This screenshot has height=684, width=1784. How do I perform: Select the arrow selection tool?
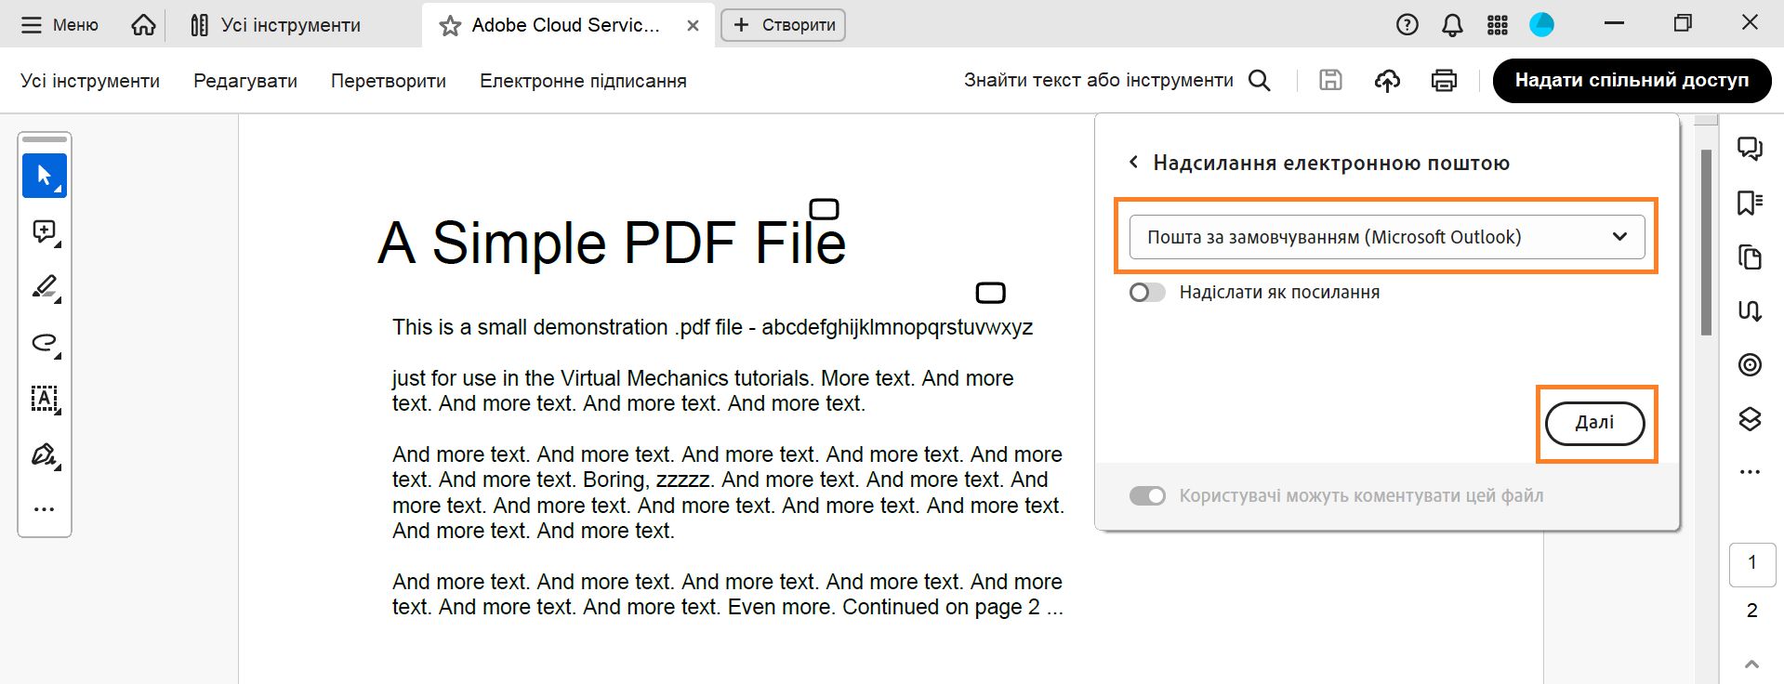44,176
